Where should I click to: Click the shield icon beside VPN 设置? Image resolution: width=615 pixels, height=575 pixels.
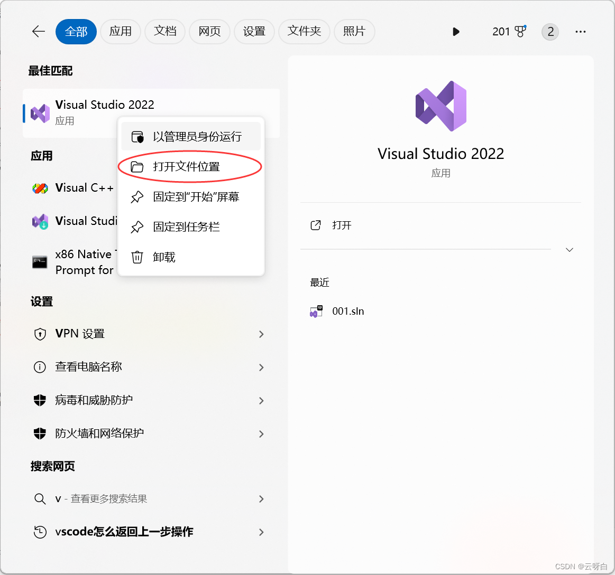pos(40,334)
